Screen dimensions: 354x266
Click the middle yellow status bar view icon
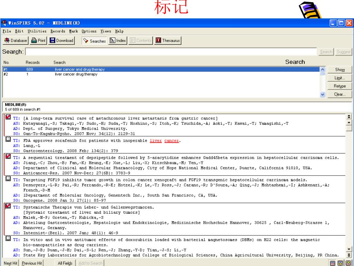[340, 263]
